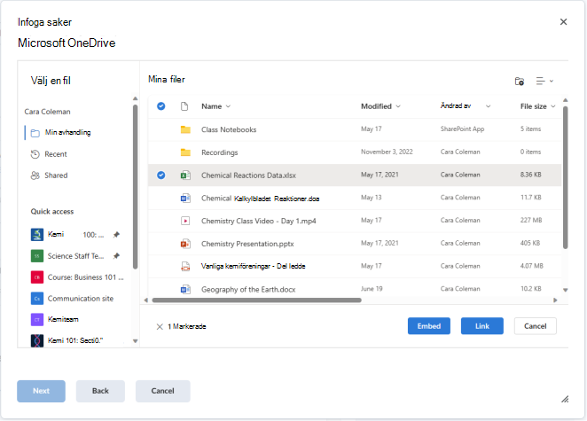Open the Name column sort dropdown
This screenshot has height=421, width=587.
(229, 106)
